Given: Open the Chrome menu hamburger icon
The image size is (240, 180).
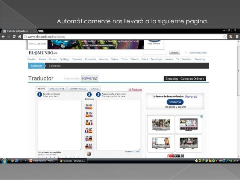Looking at the screenshot, I should (x=237, y=36).
